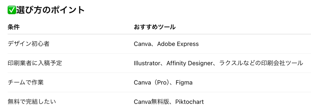
Task: Click the Canva無料版、Piktochart cell
Action: pyautogui.click(x=169, y=102)
